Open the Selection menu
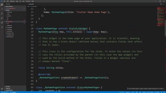The height and width of the screenshot is (93, 166). point(12,1)
